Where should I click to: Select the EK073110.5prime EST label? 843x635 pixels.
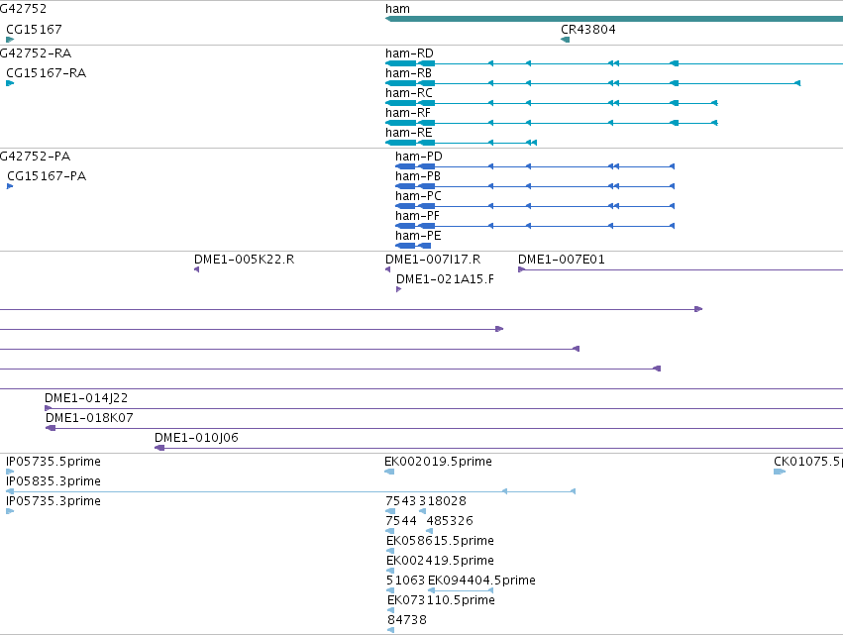(441, 601)
